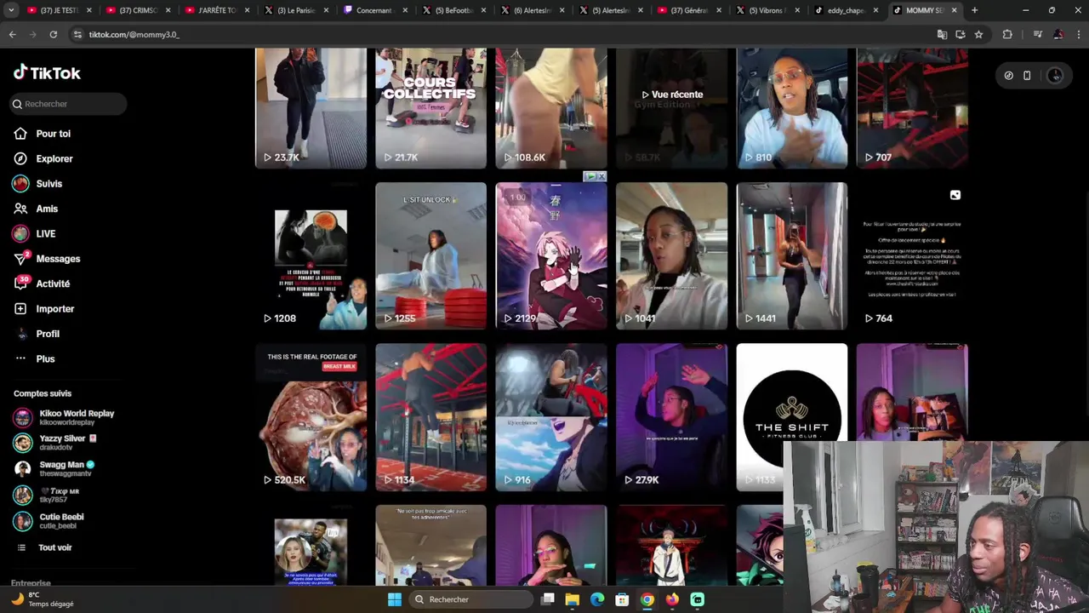
Task: Open Firefox from the taskbar
Action: point(672,599)
